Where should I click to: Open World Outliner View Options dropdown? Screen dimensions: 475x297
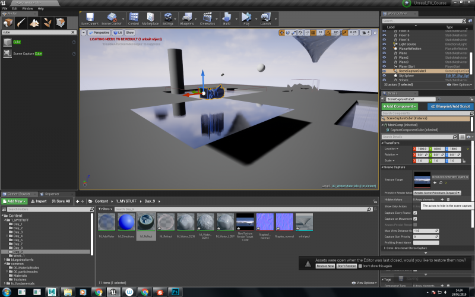pyautogui.click(x=459, y=84)
